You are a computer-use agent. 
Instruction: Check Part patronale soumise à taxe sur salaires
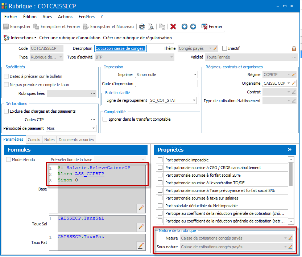[160, 198]
